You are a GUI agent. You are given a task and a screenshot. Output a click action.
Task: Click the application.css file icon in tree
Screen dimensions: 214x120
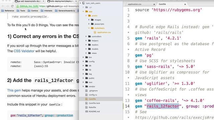(95, 32)
